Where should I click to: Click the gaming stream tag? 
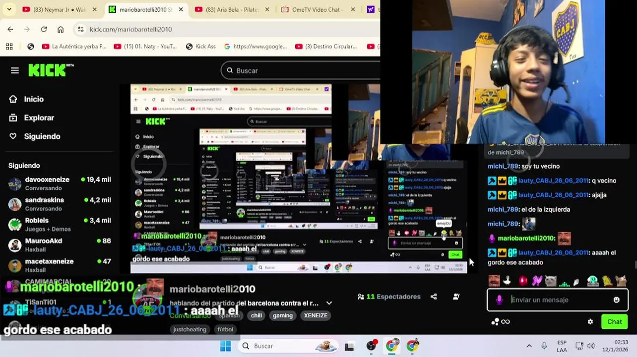click(x=283, y=315)
